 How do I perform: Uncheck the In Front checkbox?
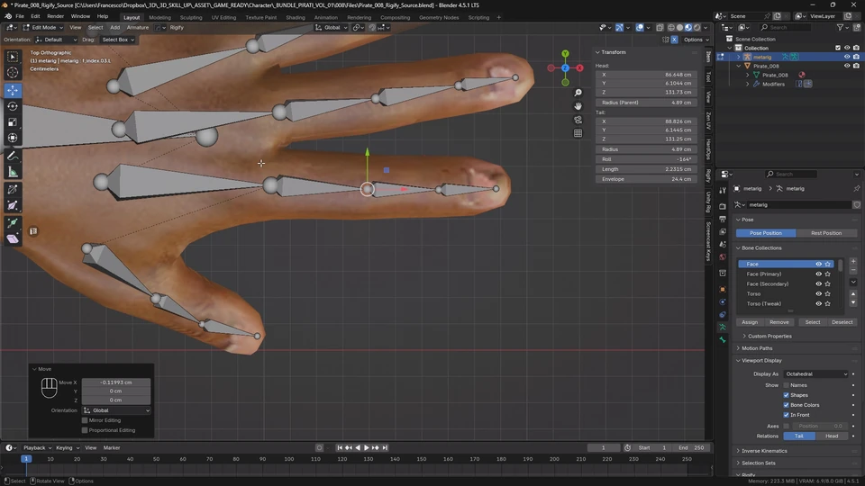click(x=786, y=415)
